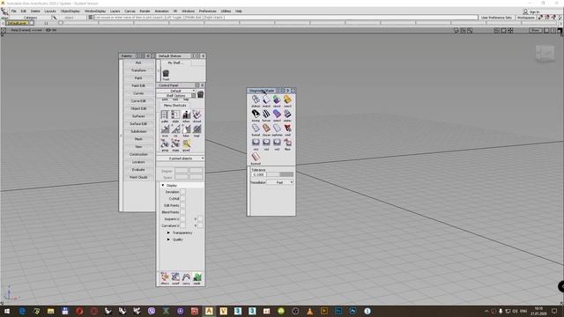This screenshot has height=317, width=564.
Task: Enable the Blend Points checkbox
Action: tap(182, 212)
